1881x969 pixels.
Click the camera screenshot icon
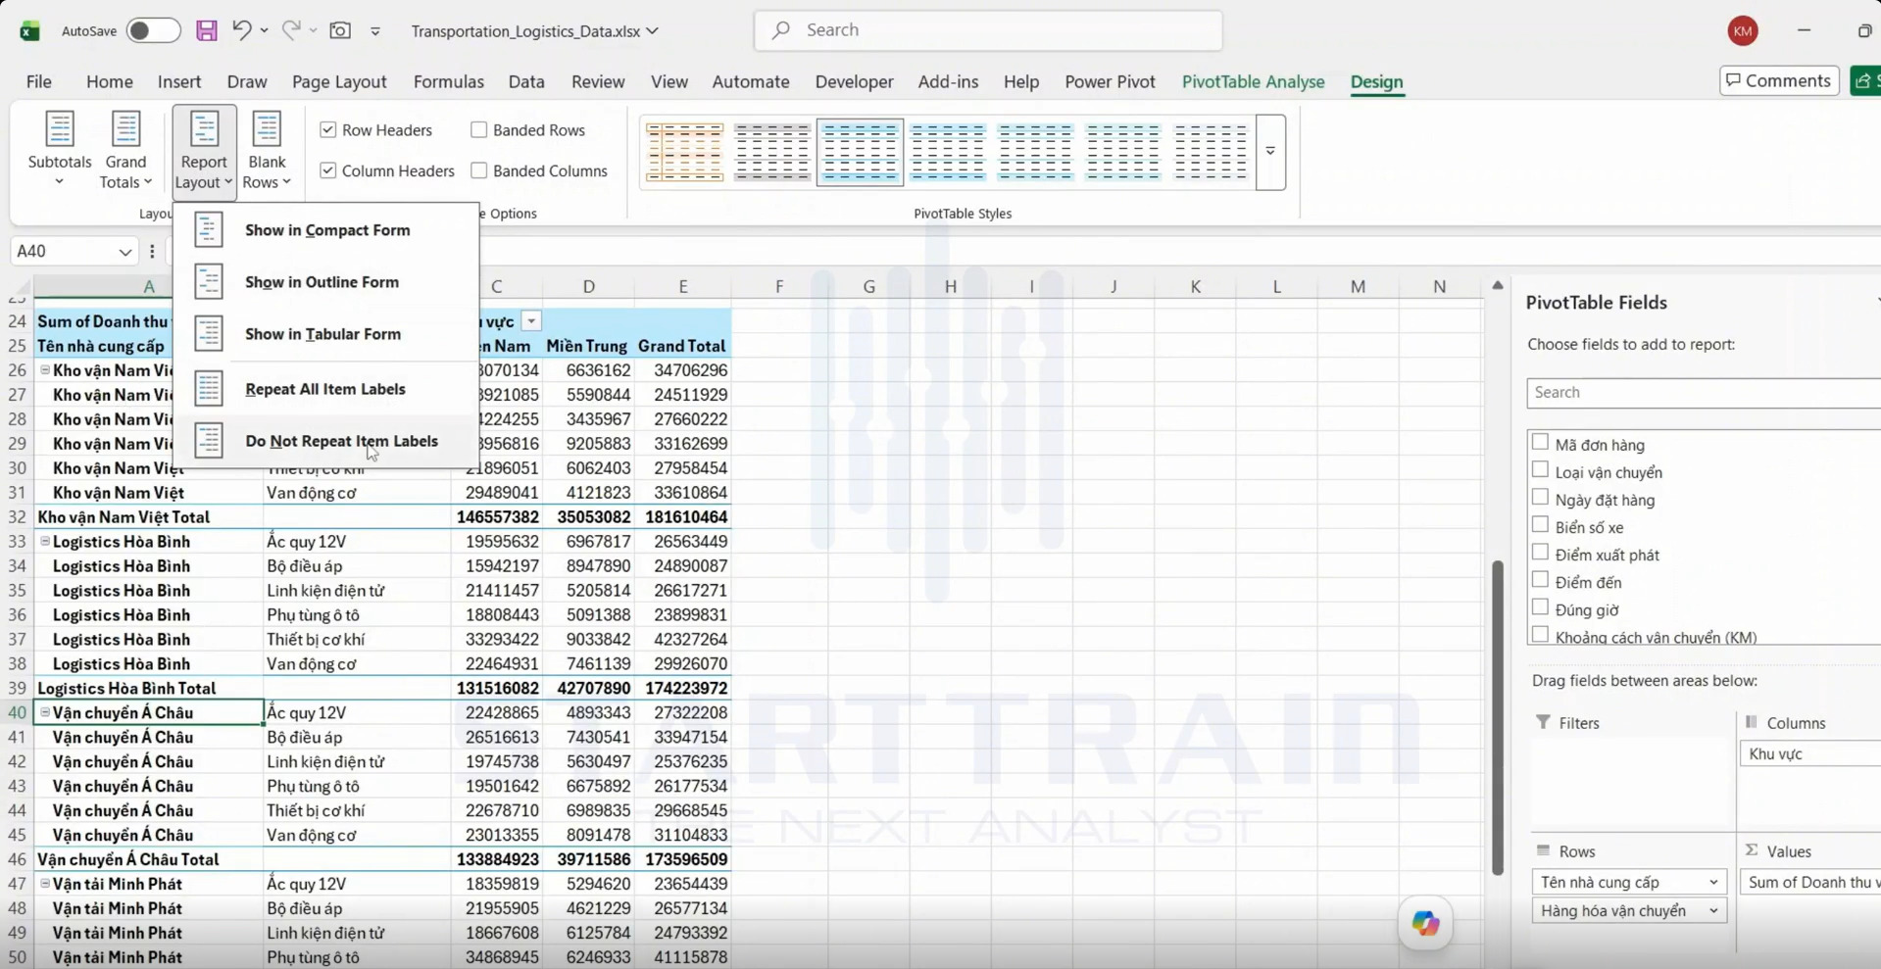tap(340, 30)
